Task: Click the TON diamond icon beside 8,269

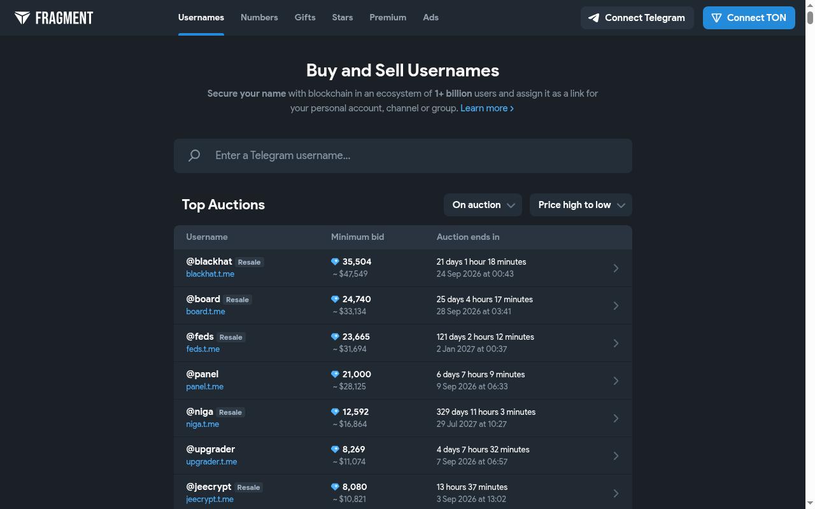Action: tap(335, 449)
